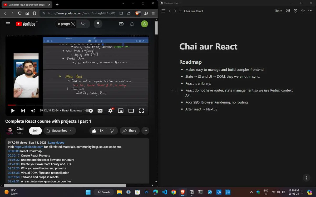This screenshot has width=316, height=197.
Task: Click the browser address bar URL
Action: pos(81,13)
